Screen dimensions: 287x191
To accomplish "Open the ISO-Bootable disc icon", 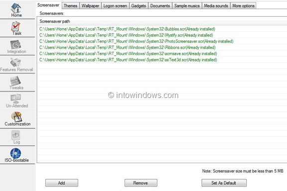I will pos(15,153).
